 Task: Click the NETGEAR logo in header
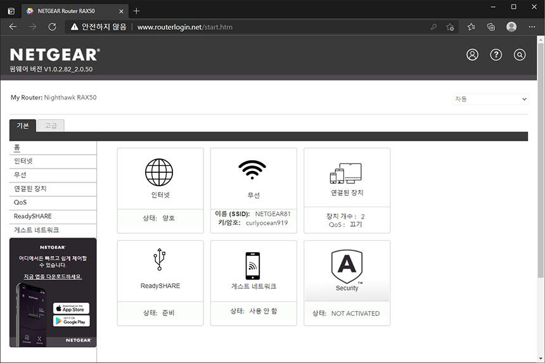[55, 55]
